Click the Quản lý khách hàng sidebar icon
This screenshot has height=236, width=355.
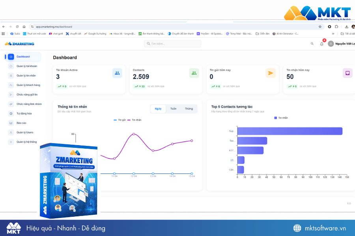pyautogui.click(x=11, y=85)
